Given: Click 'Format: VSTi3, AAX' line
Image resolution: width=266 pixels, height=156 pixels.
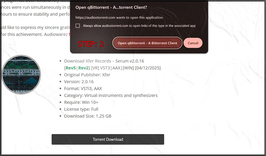Looking at the screenshot, I should [x=83, y=89].
